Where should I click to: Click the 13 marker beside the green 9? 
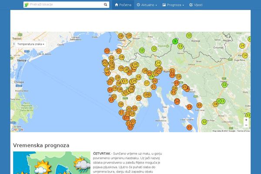click(181, 46)
